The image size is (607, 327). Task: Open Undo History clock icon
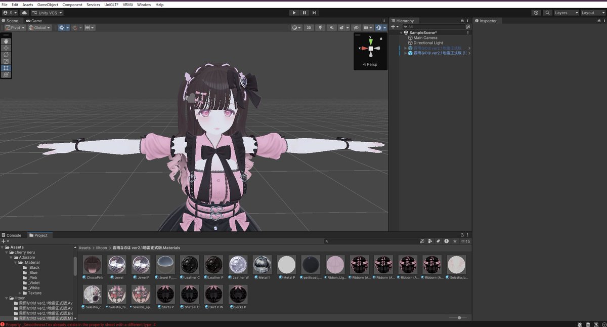point(536,13)
